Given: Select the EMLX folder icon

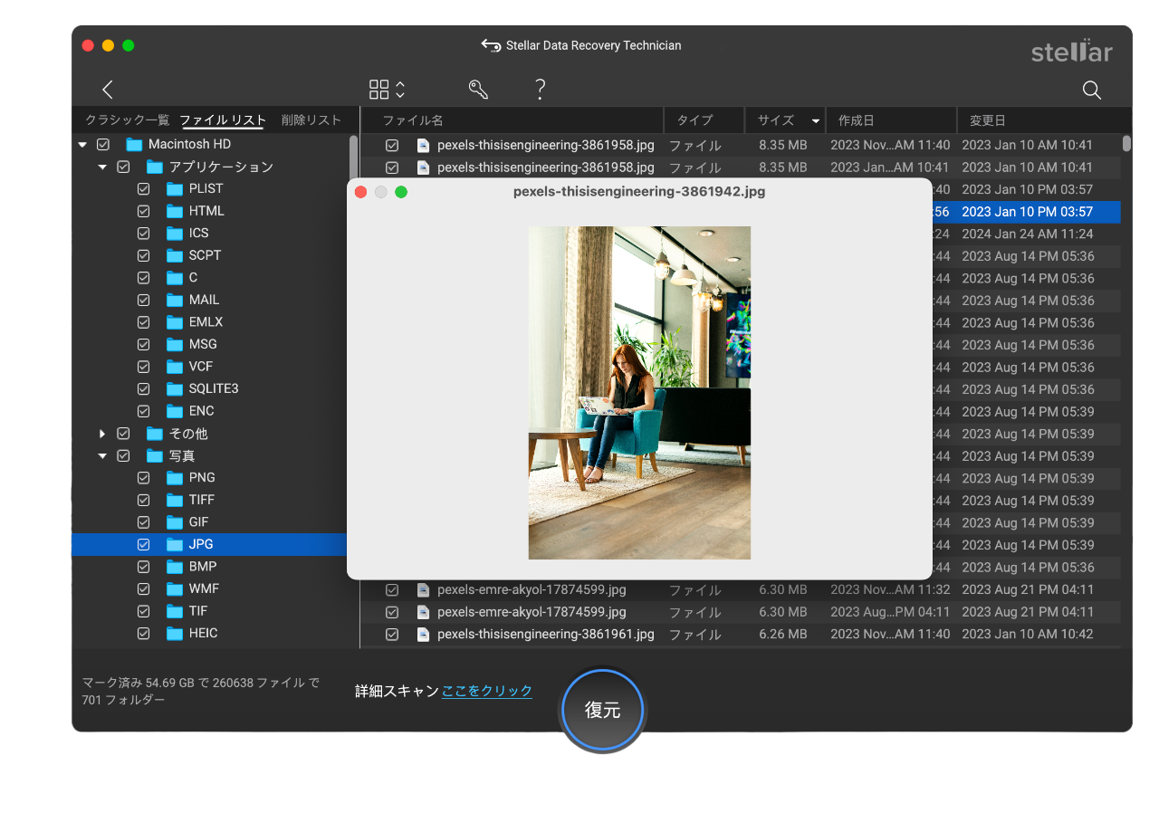Looking at the screenshot, I should coord(175,322).
